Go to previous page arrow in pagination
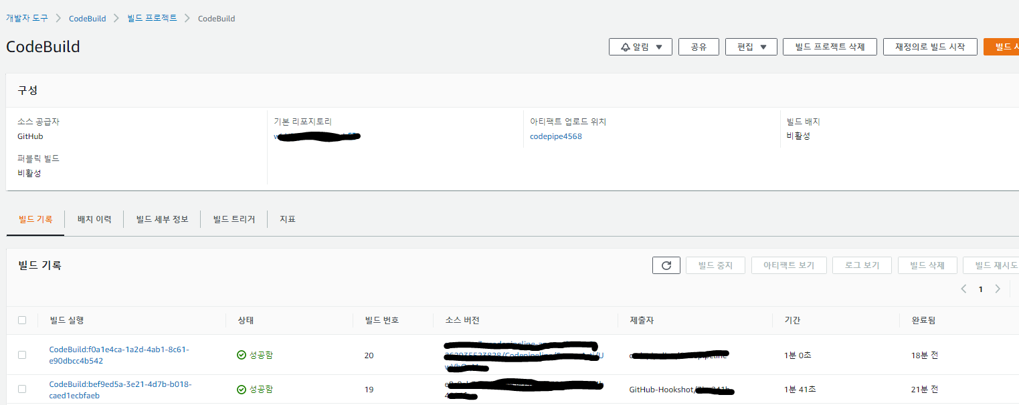1019x405 pixels. pyautogui.click(x=963, y=289)
